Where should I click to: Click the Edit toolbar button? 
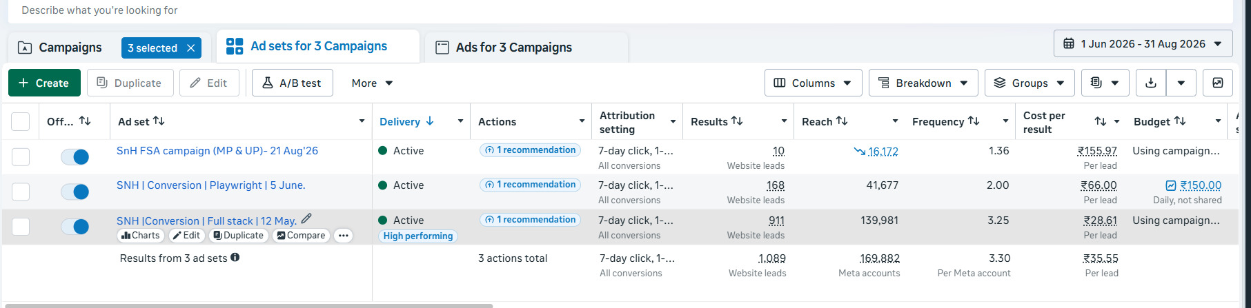pos(209,83)
